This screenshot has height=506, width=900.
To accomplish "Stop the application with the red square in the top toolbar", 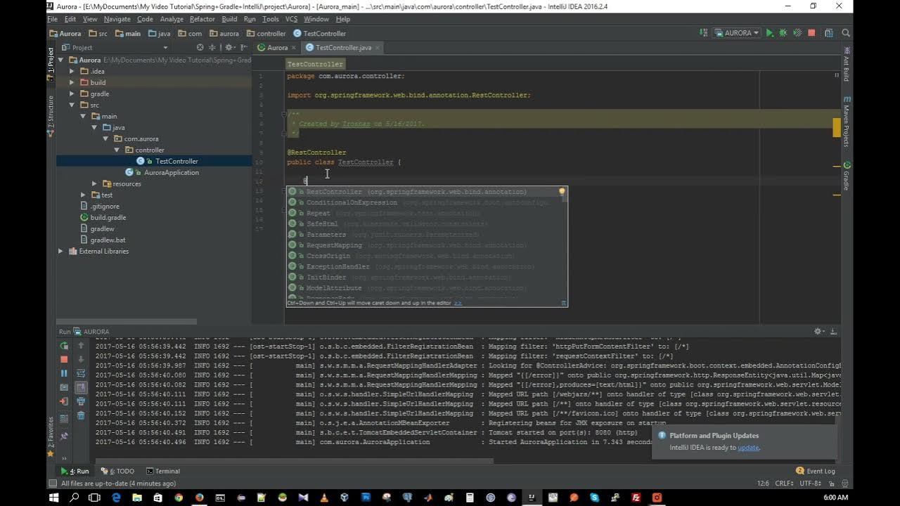I will click(x=811, y=33).
